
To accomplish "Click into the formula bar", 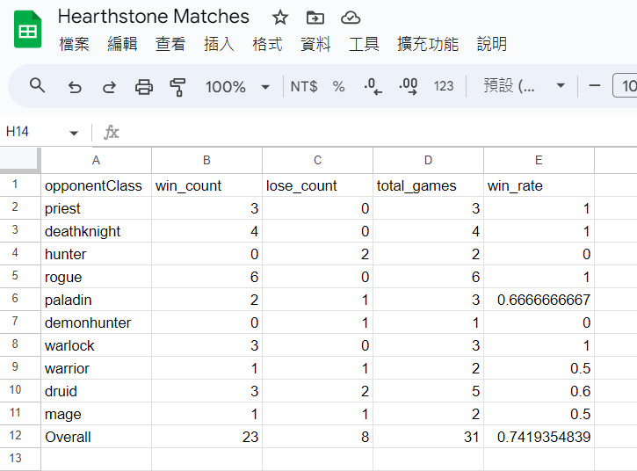I will pyautogui.click(x=378, y=132).
